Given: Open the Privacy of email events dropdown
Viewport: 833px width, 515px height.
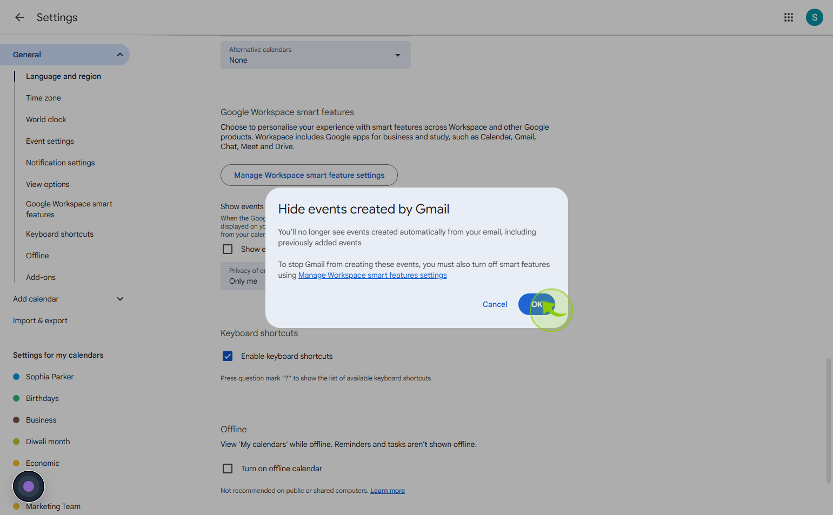Looking at the screenshot, I should coord(243,276).
